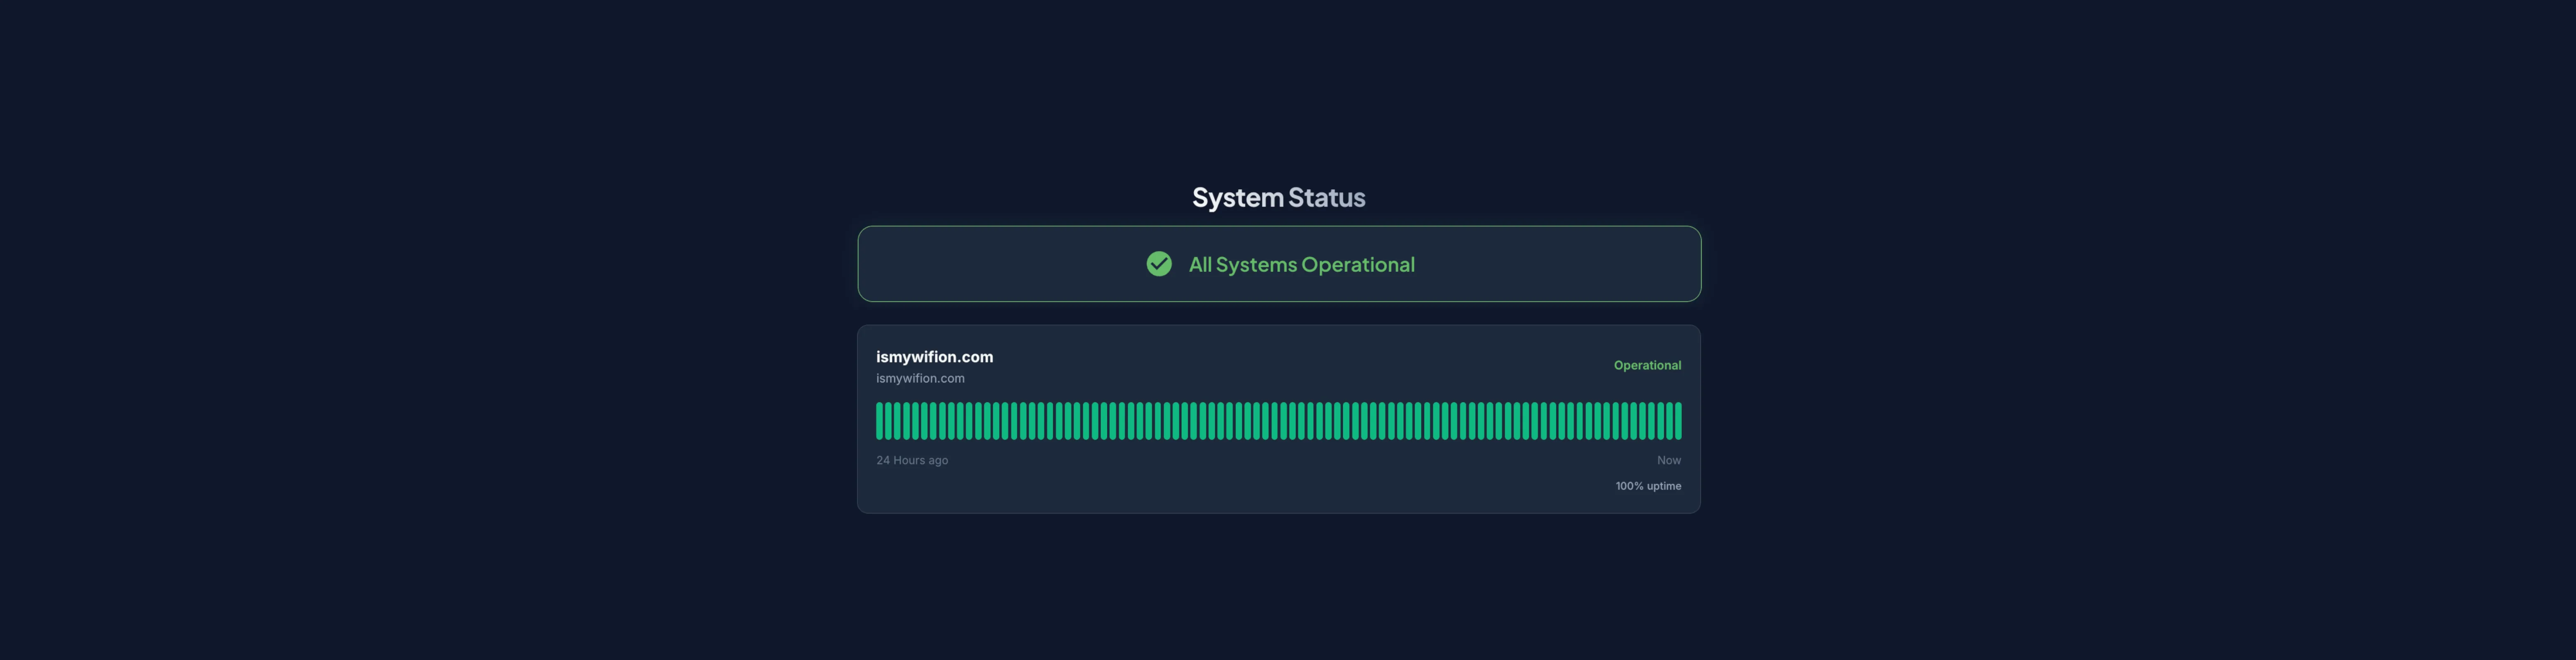The width and height of the screenshot is (2576, 660).
Task: Select the fourth-to-last uptime bar
Action: (1652, 421)
